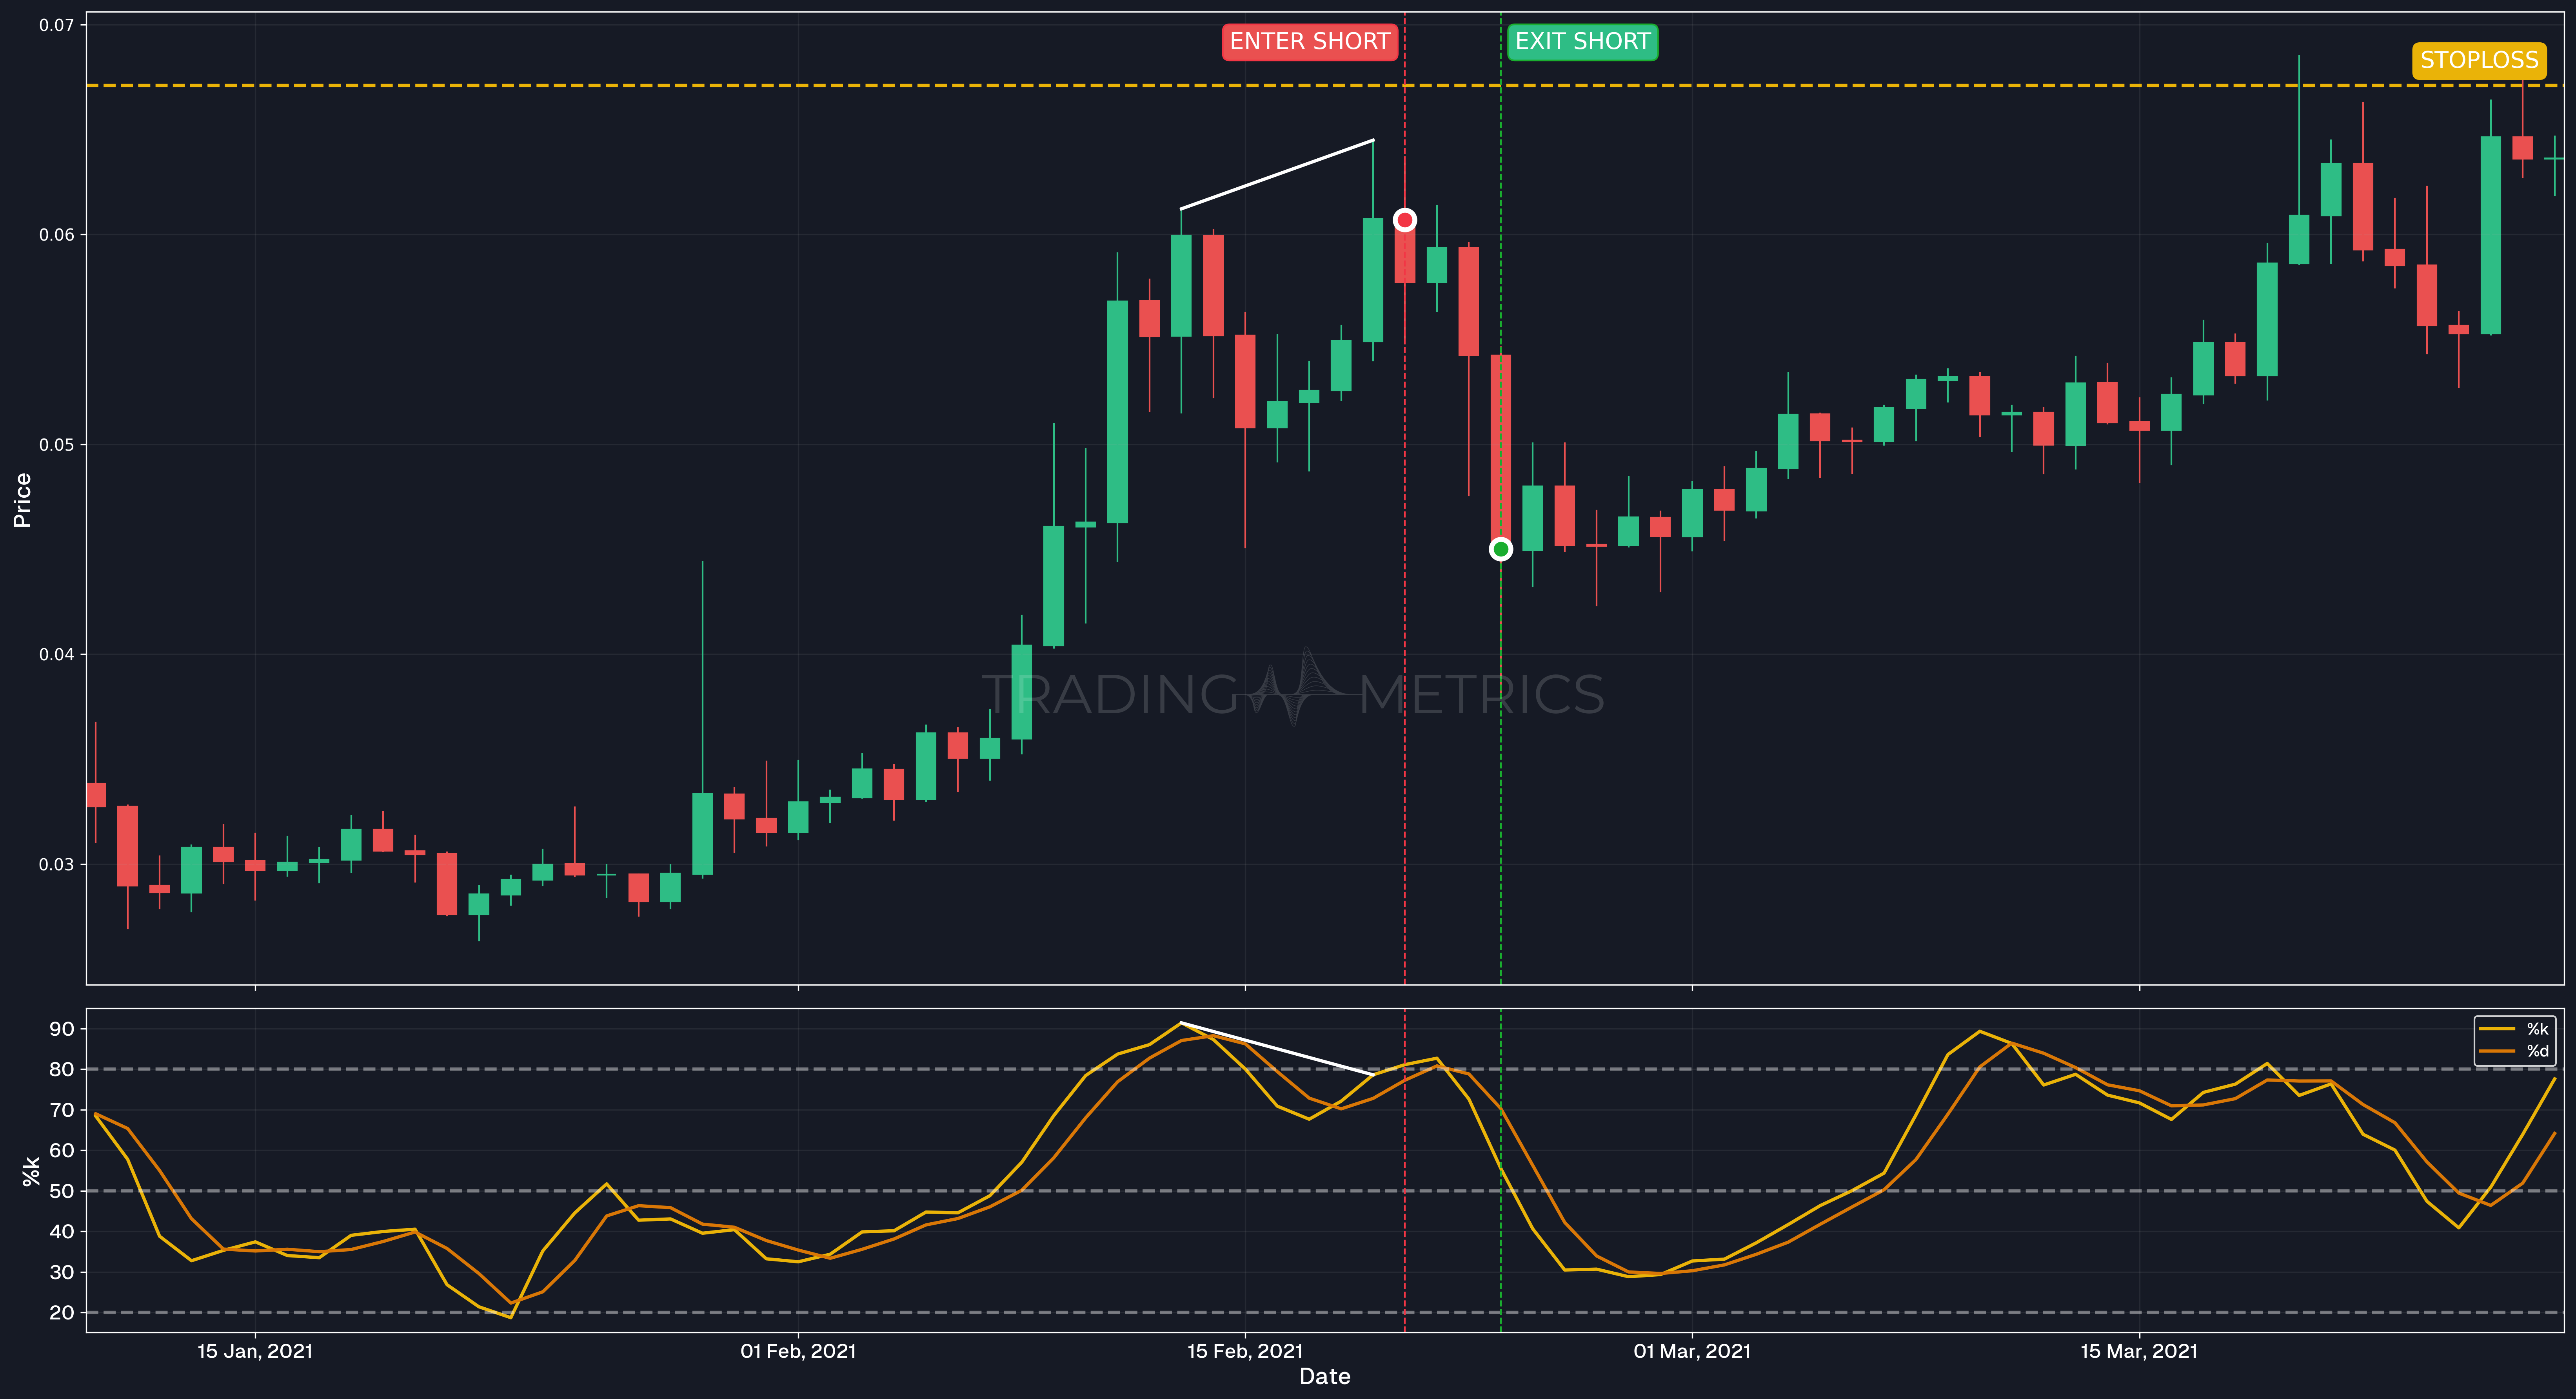Click the Price axis title
2576x1399 pixels.
pos(22,500)
